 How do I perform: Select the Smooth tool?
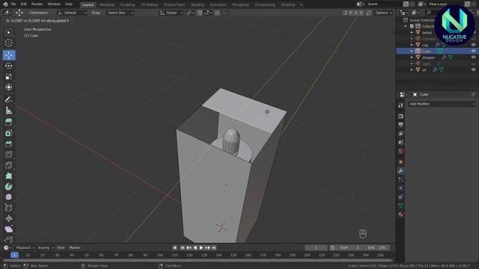[x=8, y=197]
